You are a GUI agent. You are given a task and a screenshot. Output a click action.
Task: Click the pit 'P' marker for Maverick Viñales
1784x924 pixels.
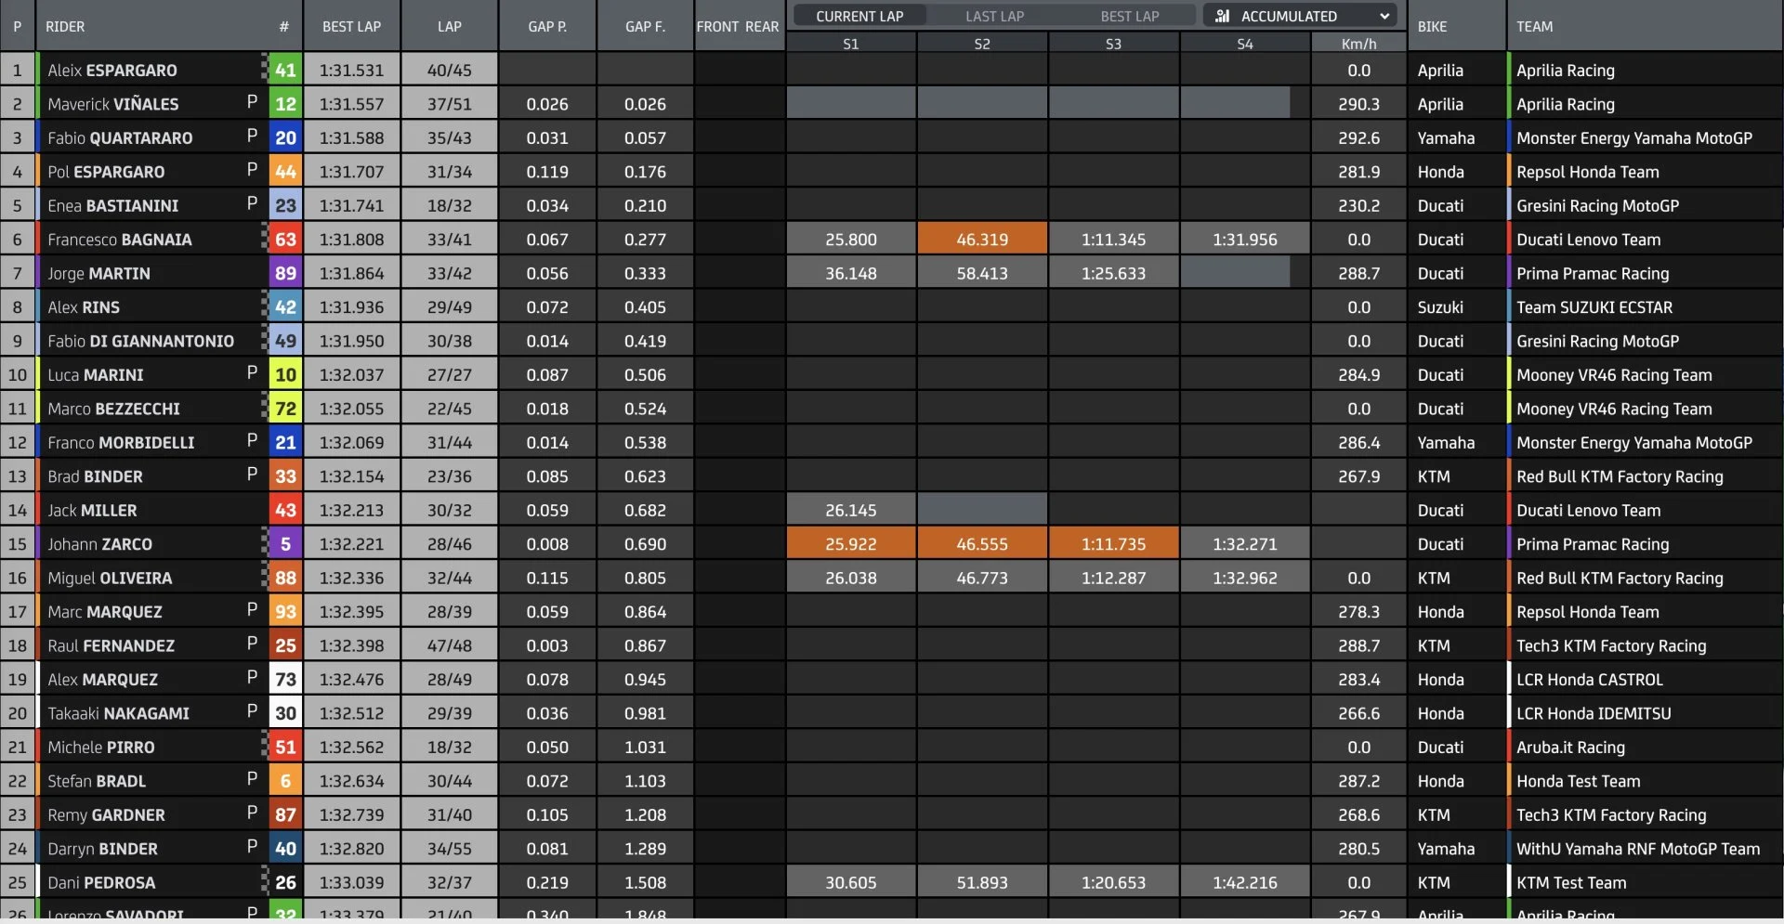click(x=252, y=102)
